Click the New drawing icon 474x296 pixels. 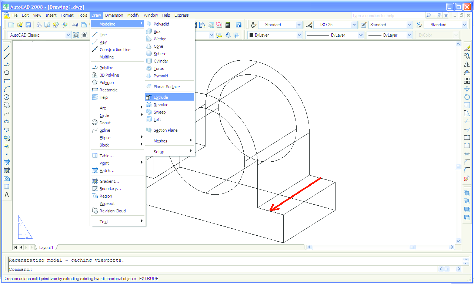(x=11, y=25)
